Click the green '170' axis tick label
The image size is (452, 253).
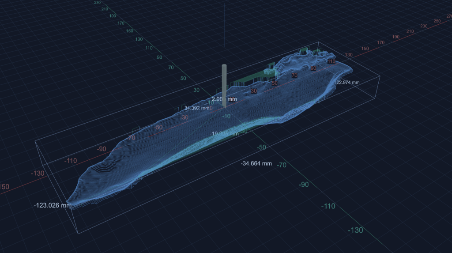click(x=121, y=23)
